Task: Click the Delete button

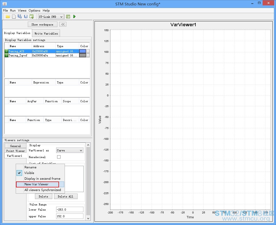Action: click(44, 196)
